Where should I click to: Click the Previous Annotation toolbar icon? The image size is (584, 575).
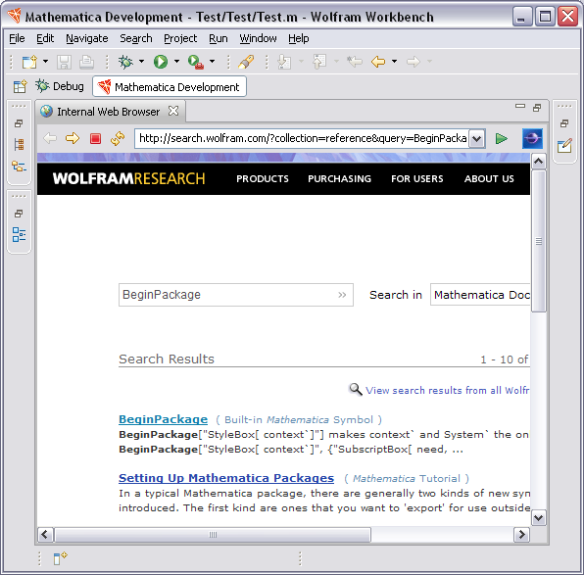pos(319,62)
